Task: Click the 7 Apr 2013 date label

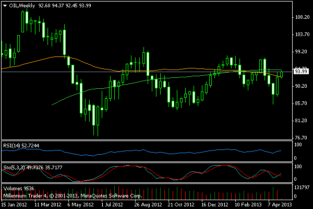Action: coord(278,204)
